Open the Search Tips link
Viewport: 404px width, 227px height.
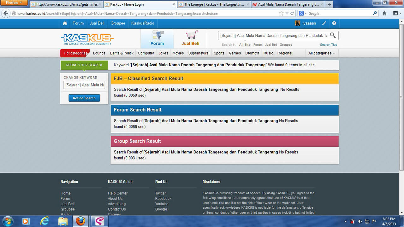click(329, 45)
